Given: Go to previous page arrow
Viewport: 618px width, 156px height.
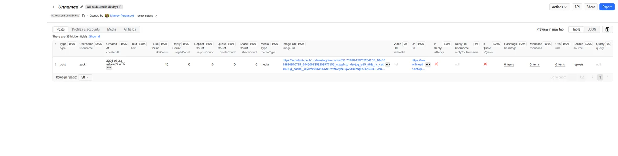Looking at the screenshot, I should [592, 77].
